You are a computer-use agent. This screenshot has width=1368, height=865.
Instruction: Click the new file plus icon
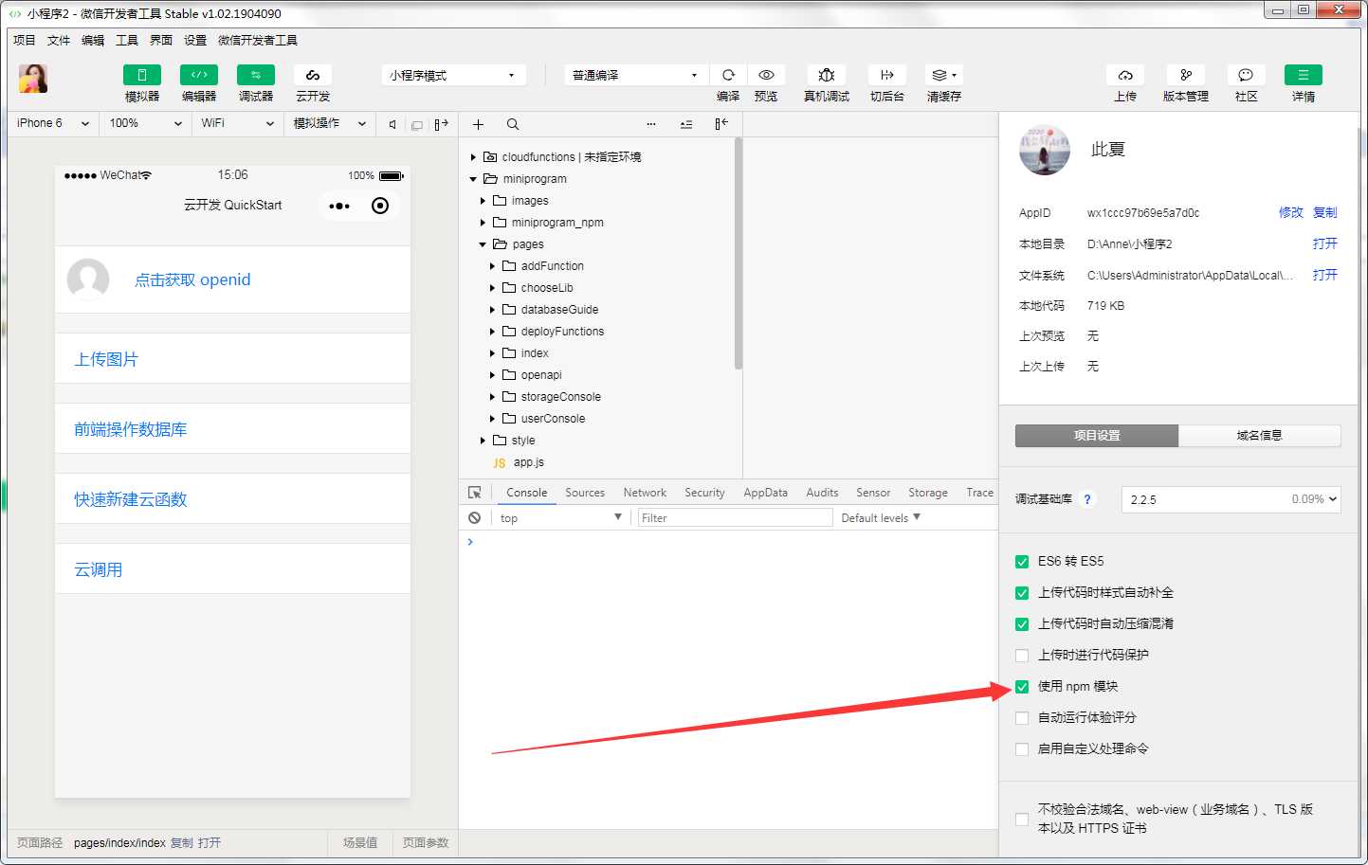tap(478, 124)
